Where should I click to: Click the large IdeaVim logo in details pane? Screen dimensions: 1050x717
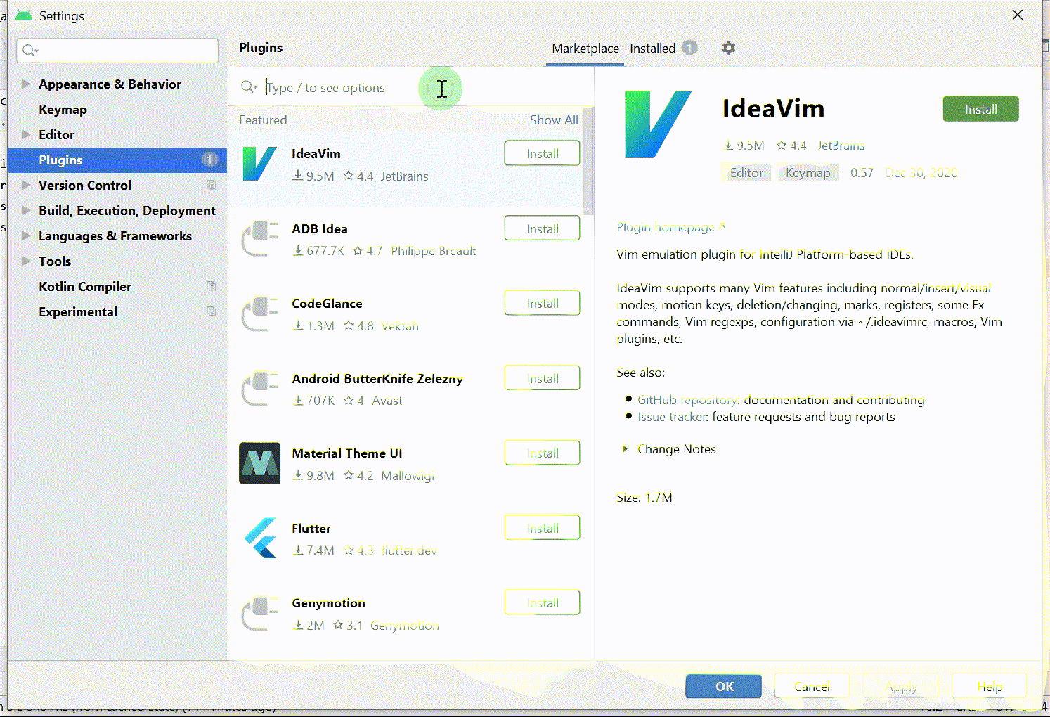658,124
